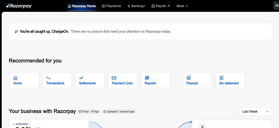This screenshot has width=279, height=128.
Task: Click "Your business with Razorpay" heading
Action: click(42, 111)
